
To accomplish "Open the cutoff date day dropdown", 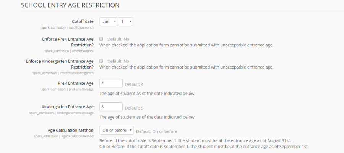I will point(125,22).
